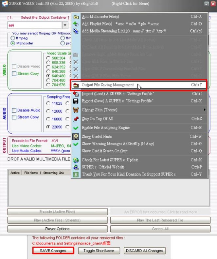The height and width of the screenshot is (259, 217).
Task: Choose Output File Saving Management entry
Action: 139,85
